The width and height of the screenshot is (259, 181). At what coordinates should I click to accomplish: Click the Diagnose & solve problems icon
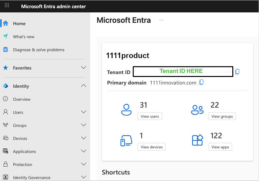(x=6, y=49)
